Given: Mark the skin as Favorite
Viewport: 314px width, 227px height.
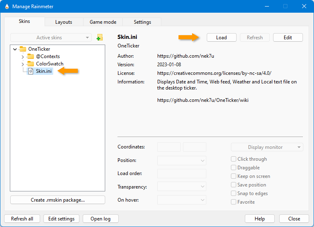Looking at the screenshot, I should (233, 202).
